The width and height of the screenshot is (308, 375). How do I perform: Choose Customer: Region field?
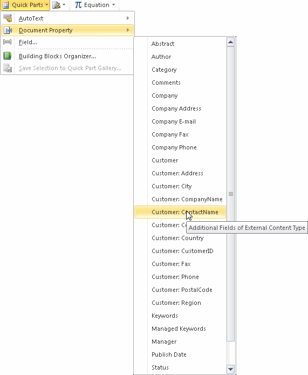pos(180,303)
